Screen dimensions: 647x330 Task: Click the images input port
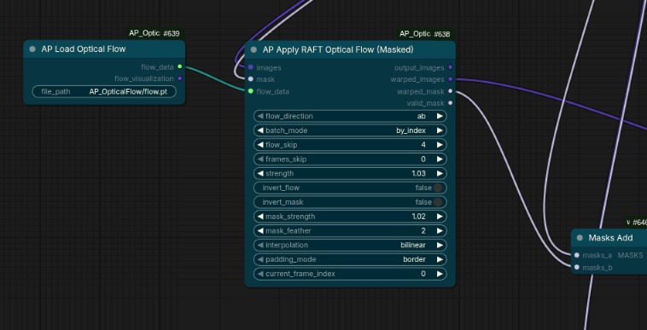coord(251,67)
